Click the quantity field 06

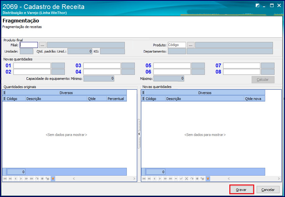(x=172, y=72)
